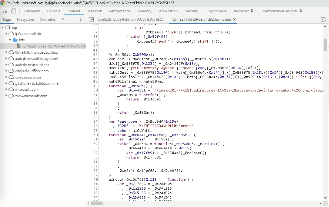
Task: Click 'var Page_type' on line 57
Action: coord(123,121)
